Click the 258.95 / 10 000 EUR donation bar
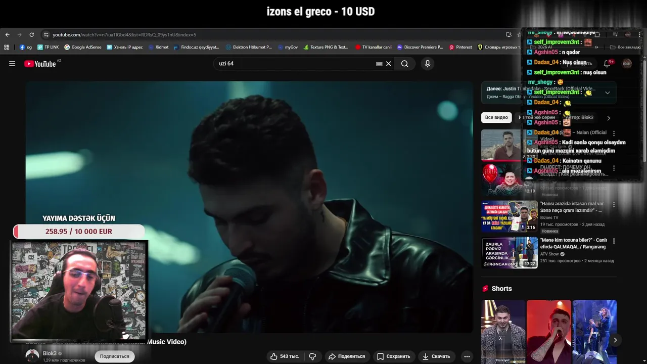The height and width of the screenshot is (364, 647). click(x=79, y=232)
